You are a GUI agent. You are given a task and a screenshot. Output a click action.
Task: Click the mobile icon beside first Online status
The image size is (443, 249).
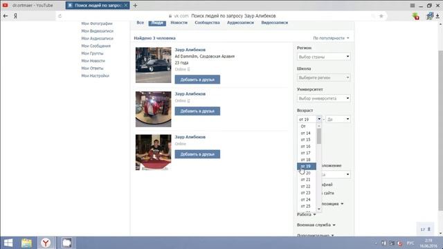tap(189, 69)
